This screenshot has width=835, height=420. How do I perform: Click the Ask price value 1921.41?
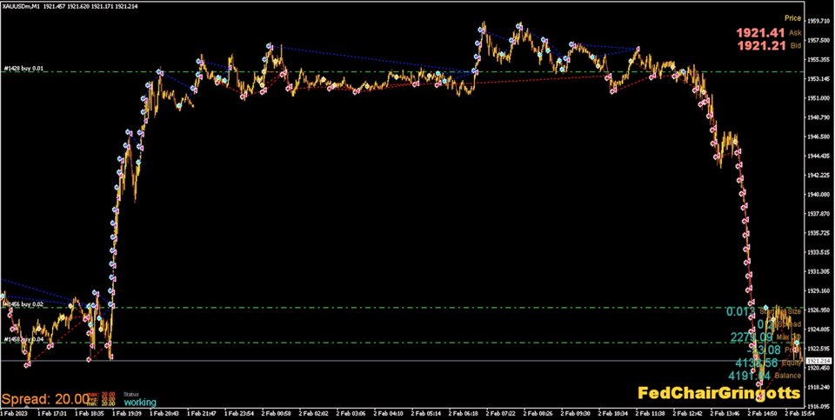761,33
